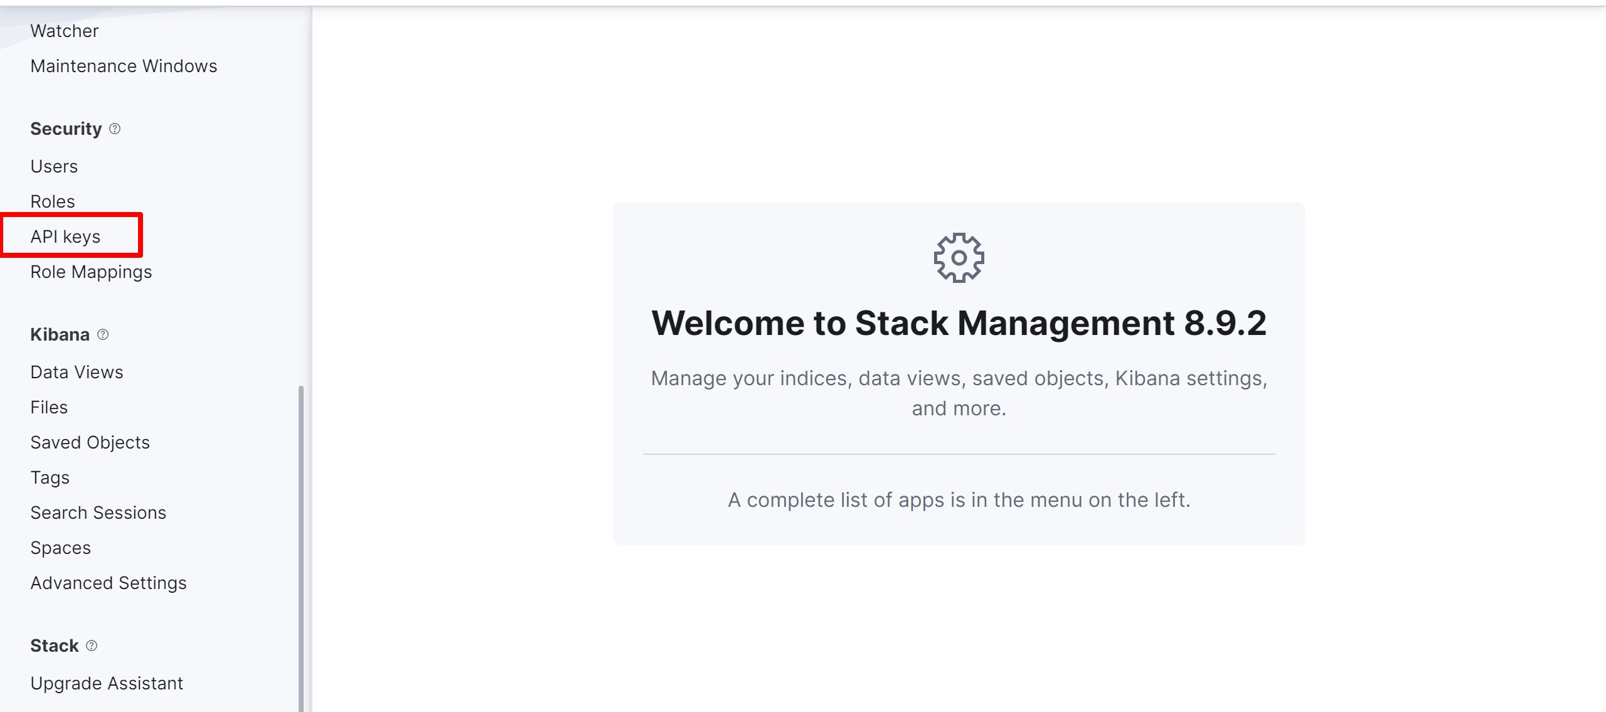The image size is (1606, 712).
Task: Launch the Upgrade Assistant
Action: 107,683
